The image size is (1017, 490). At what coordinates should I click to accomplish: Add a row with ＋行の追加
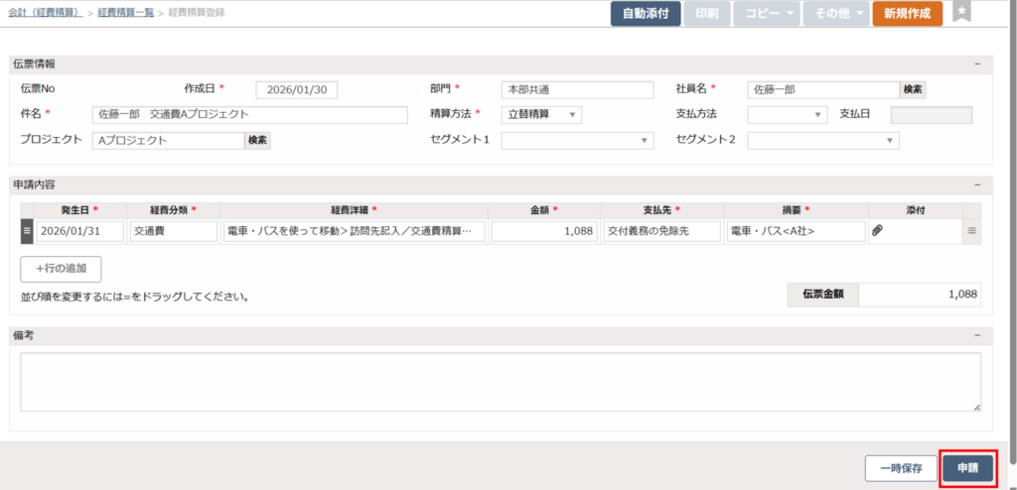tap(61, 268)
